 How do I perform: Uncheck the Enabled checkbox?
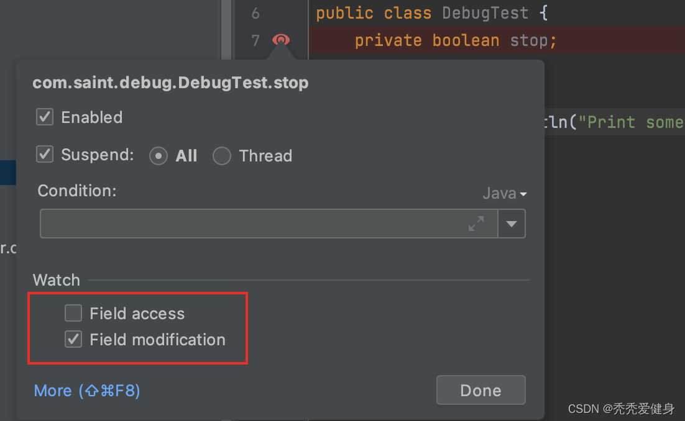click(x=45, y=117)
